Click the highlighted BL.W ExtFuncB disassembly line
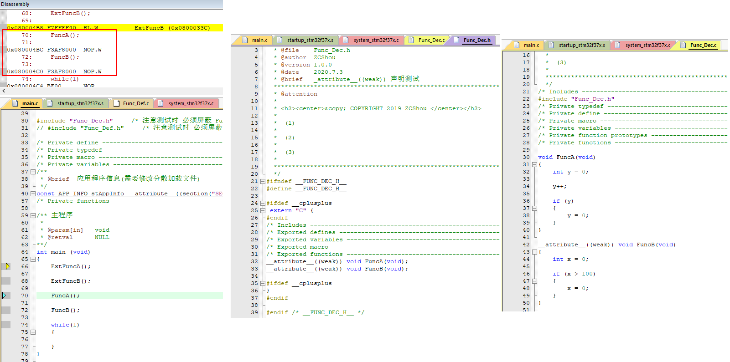The height and width of the screenshot is (362, 730). click(114, 28)
